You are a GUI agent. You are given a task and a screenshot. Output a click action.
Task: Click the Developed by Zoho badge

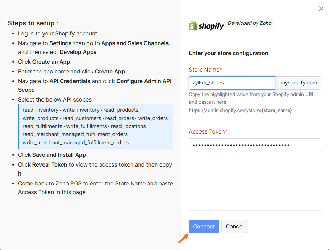click(x=249, y=23)
